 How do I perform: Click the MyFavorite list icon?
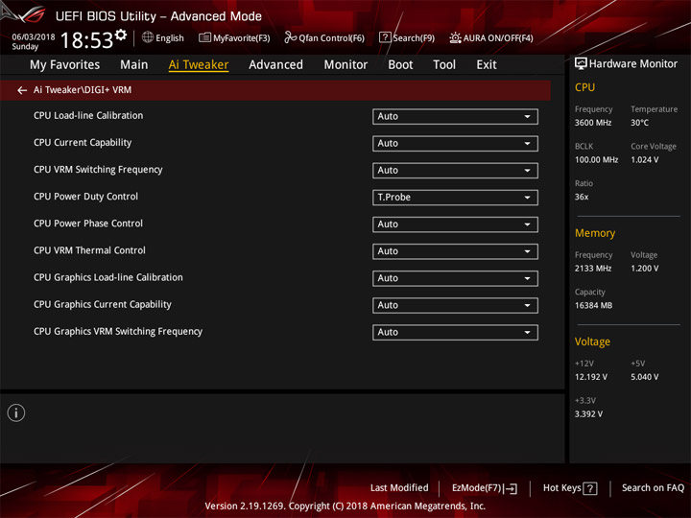pos(204,37)
